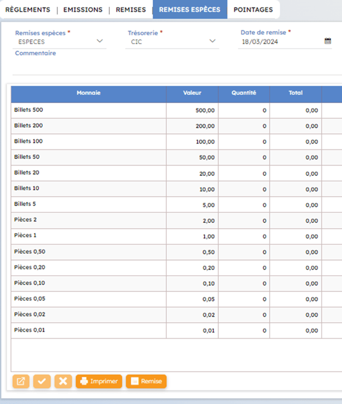Switch to the Règlements tab
Viewport: 342px width, 404px height.
pyautogui.click(x=28, y=10)
